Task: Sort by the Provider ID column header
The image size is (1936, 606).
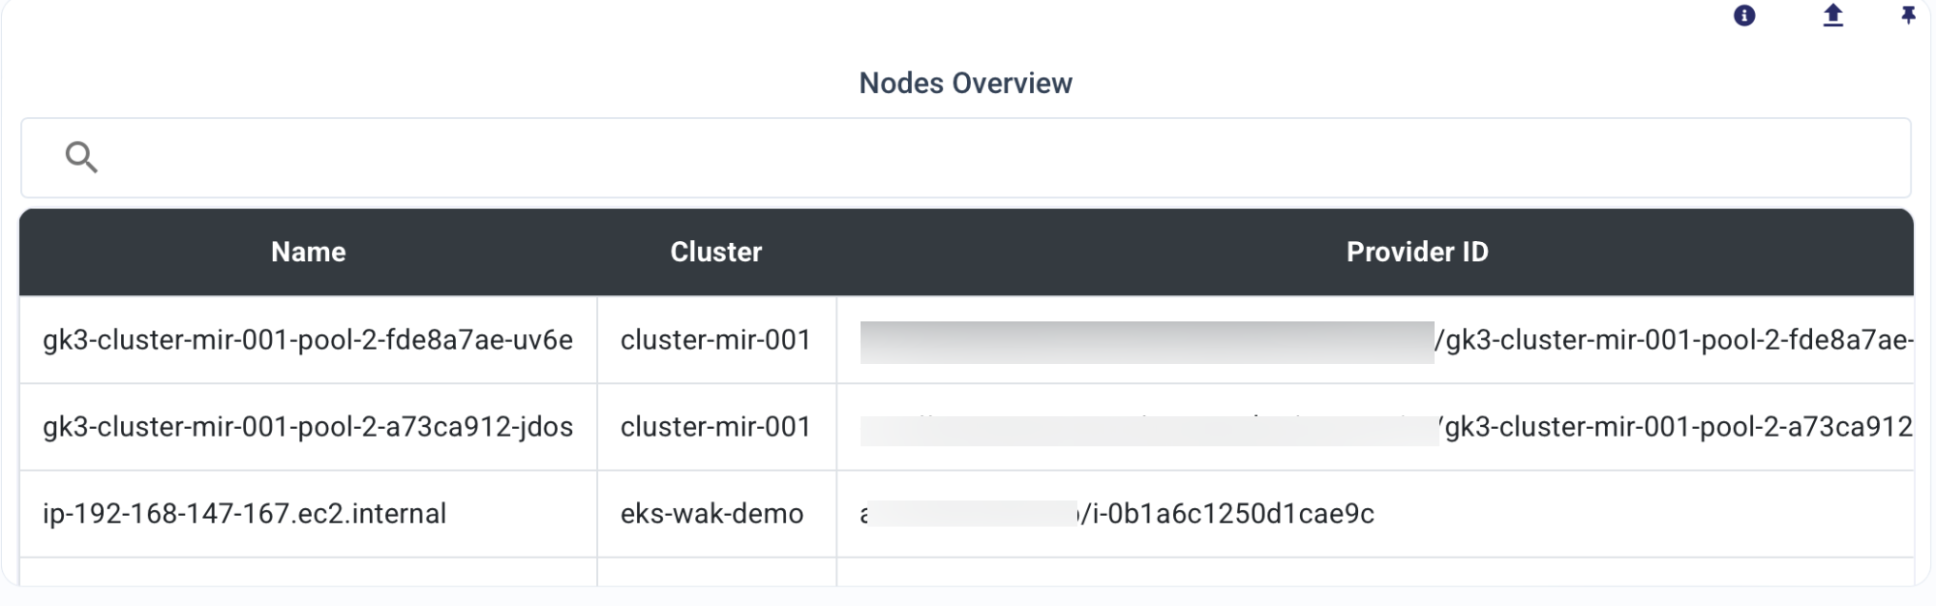Action: tap(1417, 252)
